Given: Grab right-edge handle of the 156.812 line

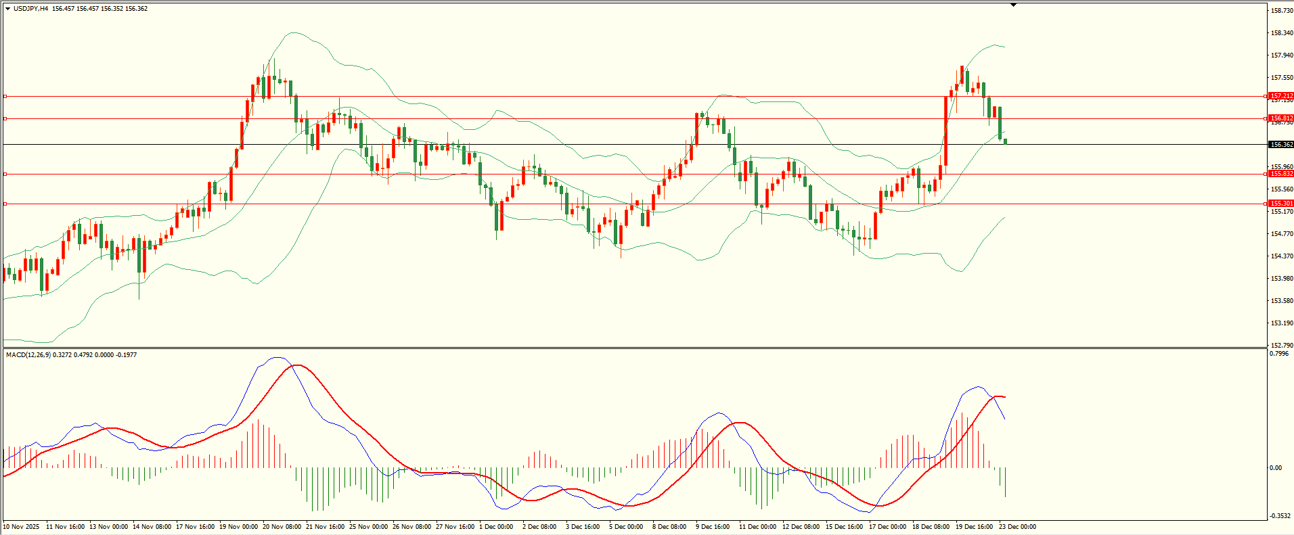Looking at the screenshot, I should click(x=1265, y=119).
